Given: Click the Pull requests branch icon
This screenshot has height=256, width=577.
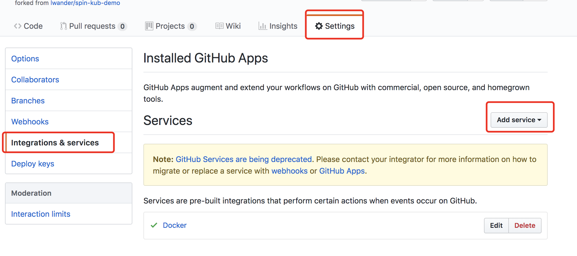Looking at the screenshot, I should coord(63,26).
